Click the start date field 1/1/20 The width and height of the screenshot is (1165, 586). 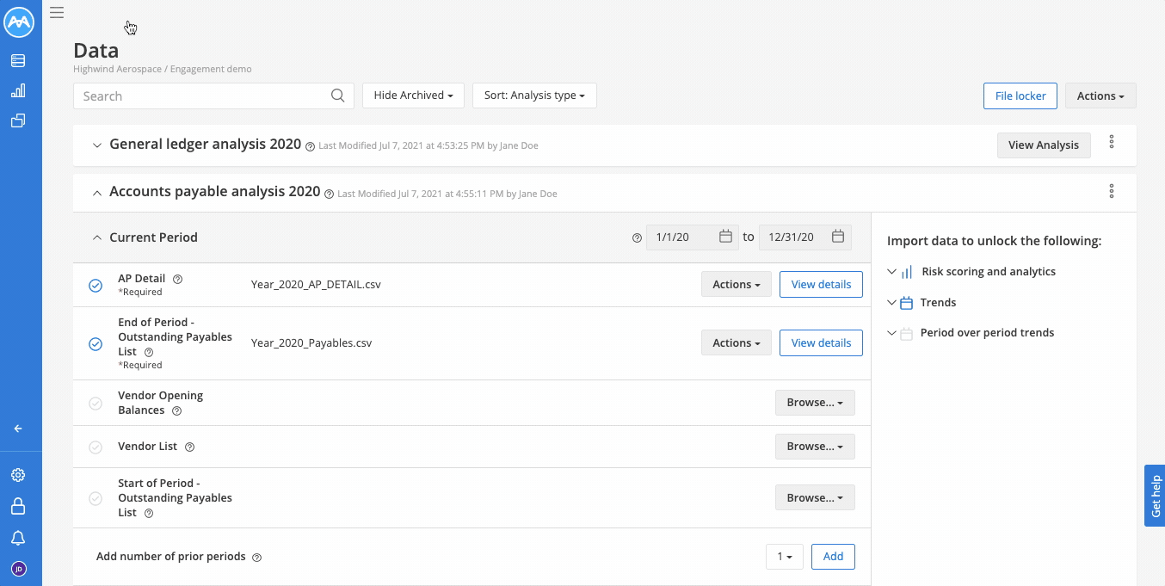point(693,237)
